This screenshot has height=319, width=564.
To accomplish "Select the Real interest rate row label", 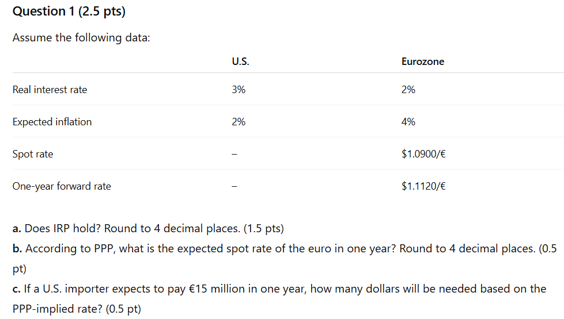I will [50, 90].
